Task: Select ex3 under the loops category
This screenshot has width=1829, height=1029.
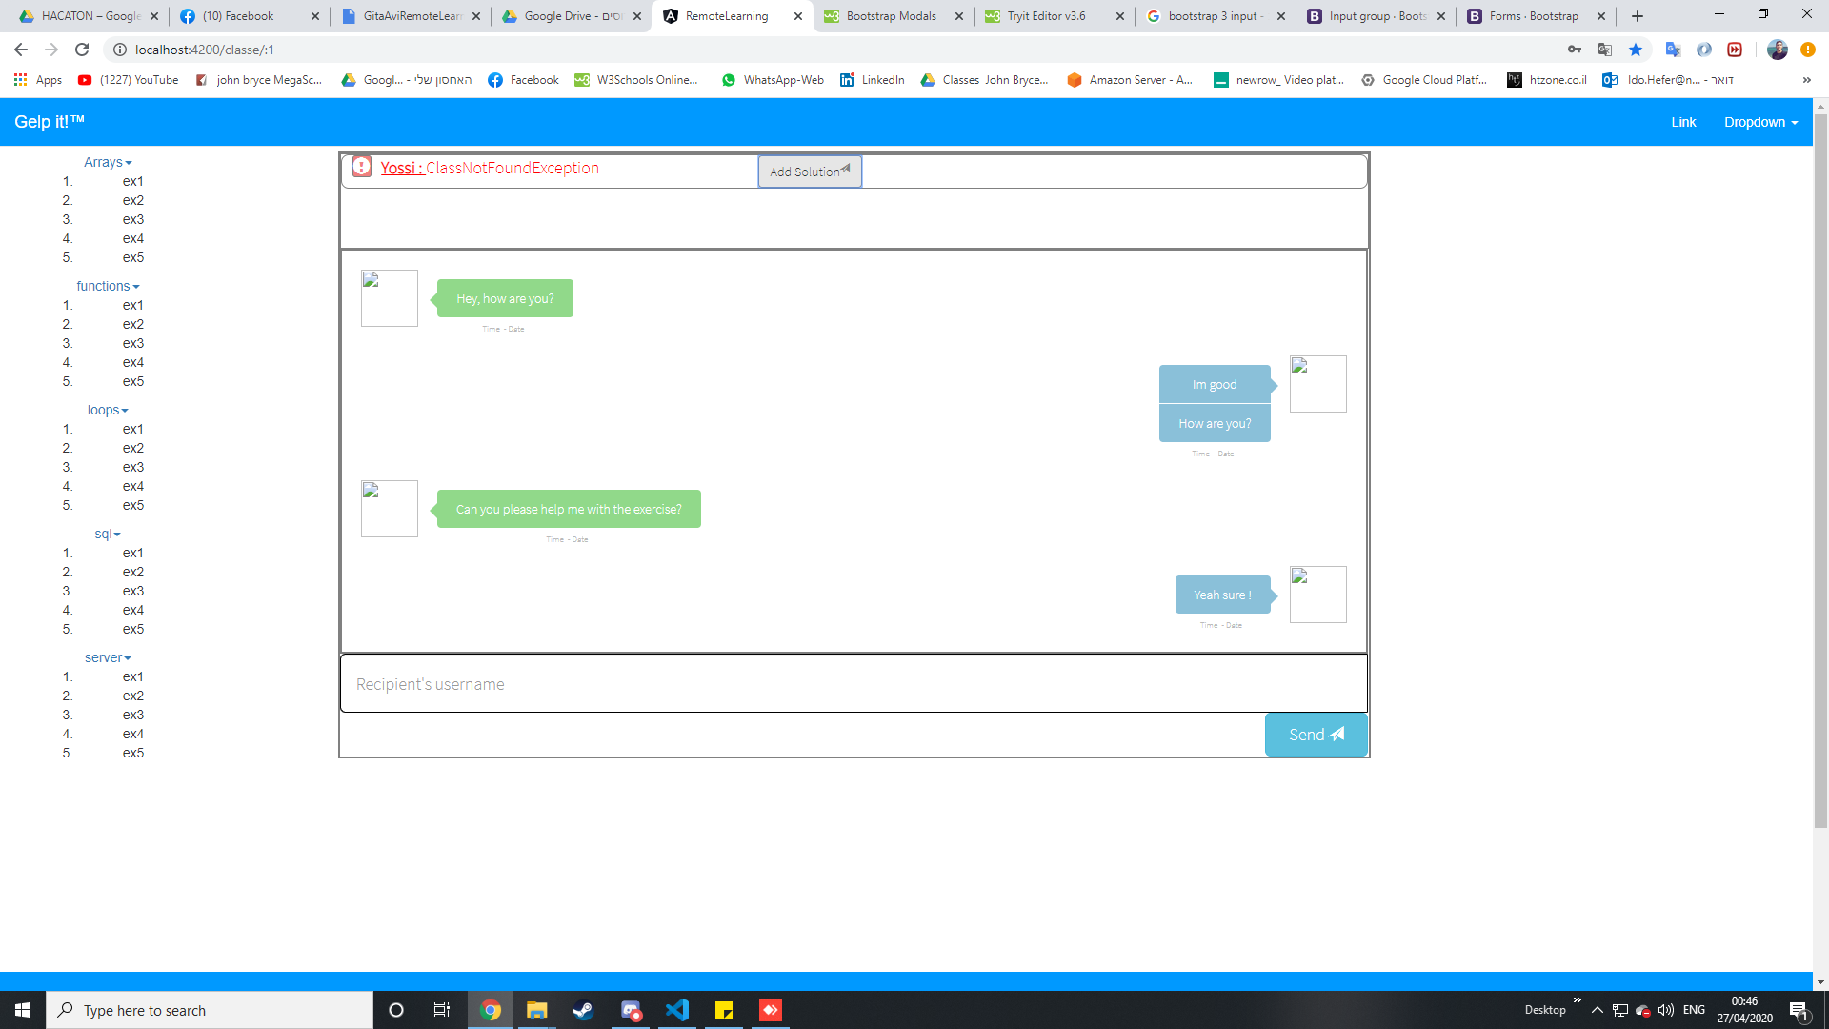Action: tap(132, 467)
